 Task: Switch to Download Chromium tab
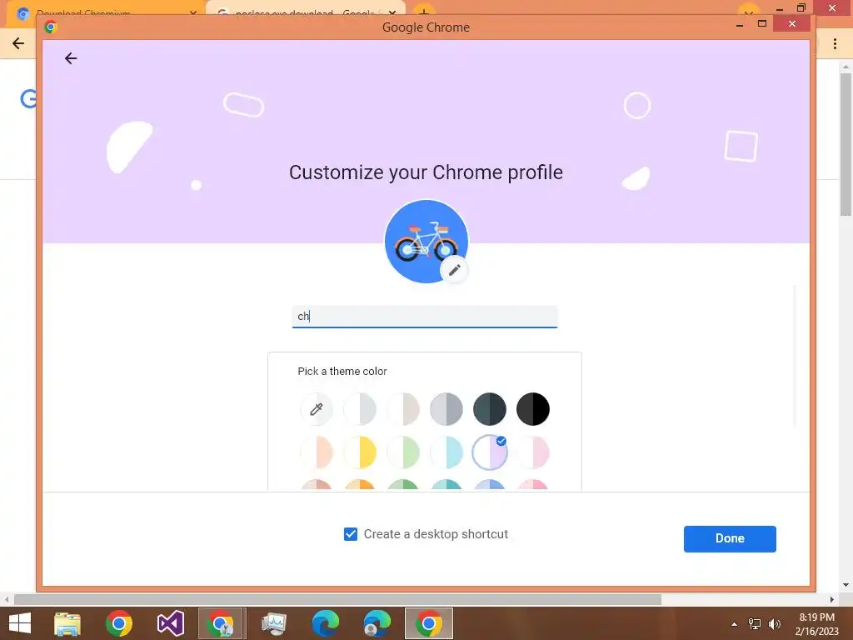pos(103,12)
